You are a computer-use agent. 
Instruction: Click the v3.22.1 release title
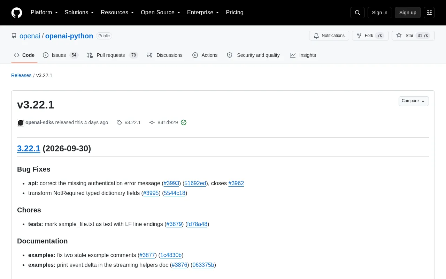point(36,105)
